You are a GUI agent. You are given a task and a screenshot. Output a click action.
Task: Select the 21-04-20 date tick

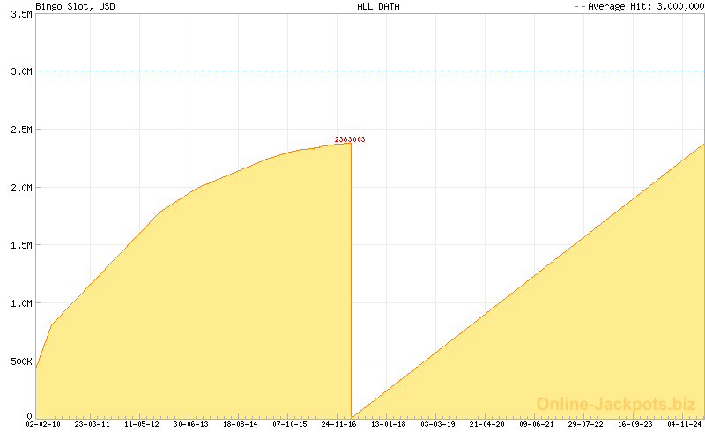(x=487, y=424)
